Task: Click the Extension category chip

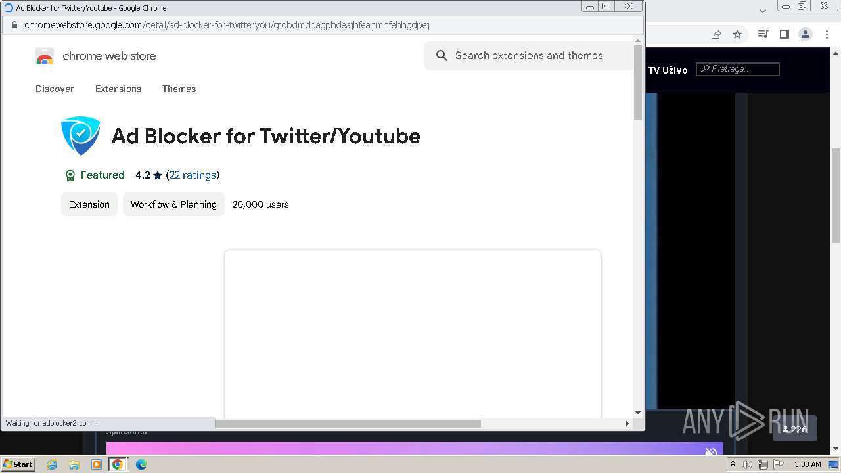Action: click(89, 204)
